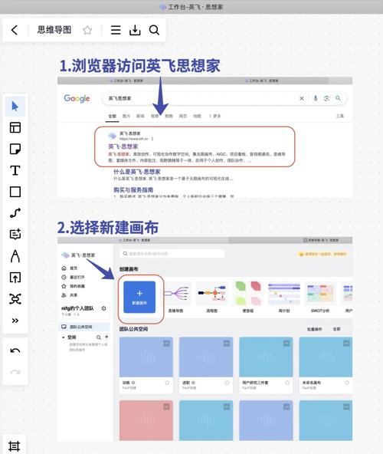Click the yellow upgrade banner in workbench

point(322,254)
